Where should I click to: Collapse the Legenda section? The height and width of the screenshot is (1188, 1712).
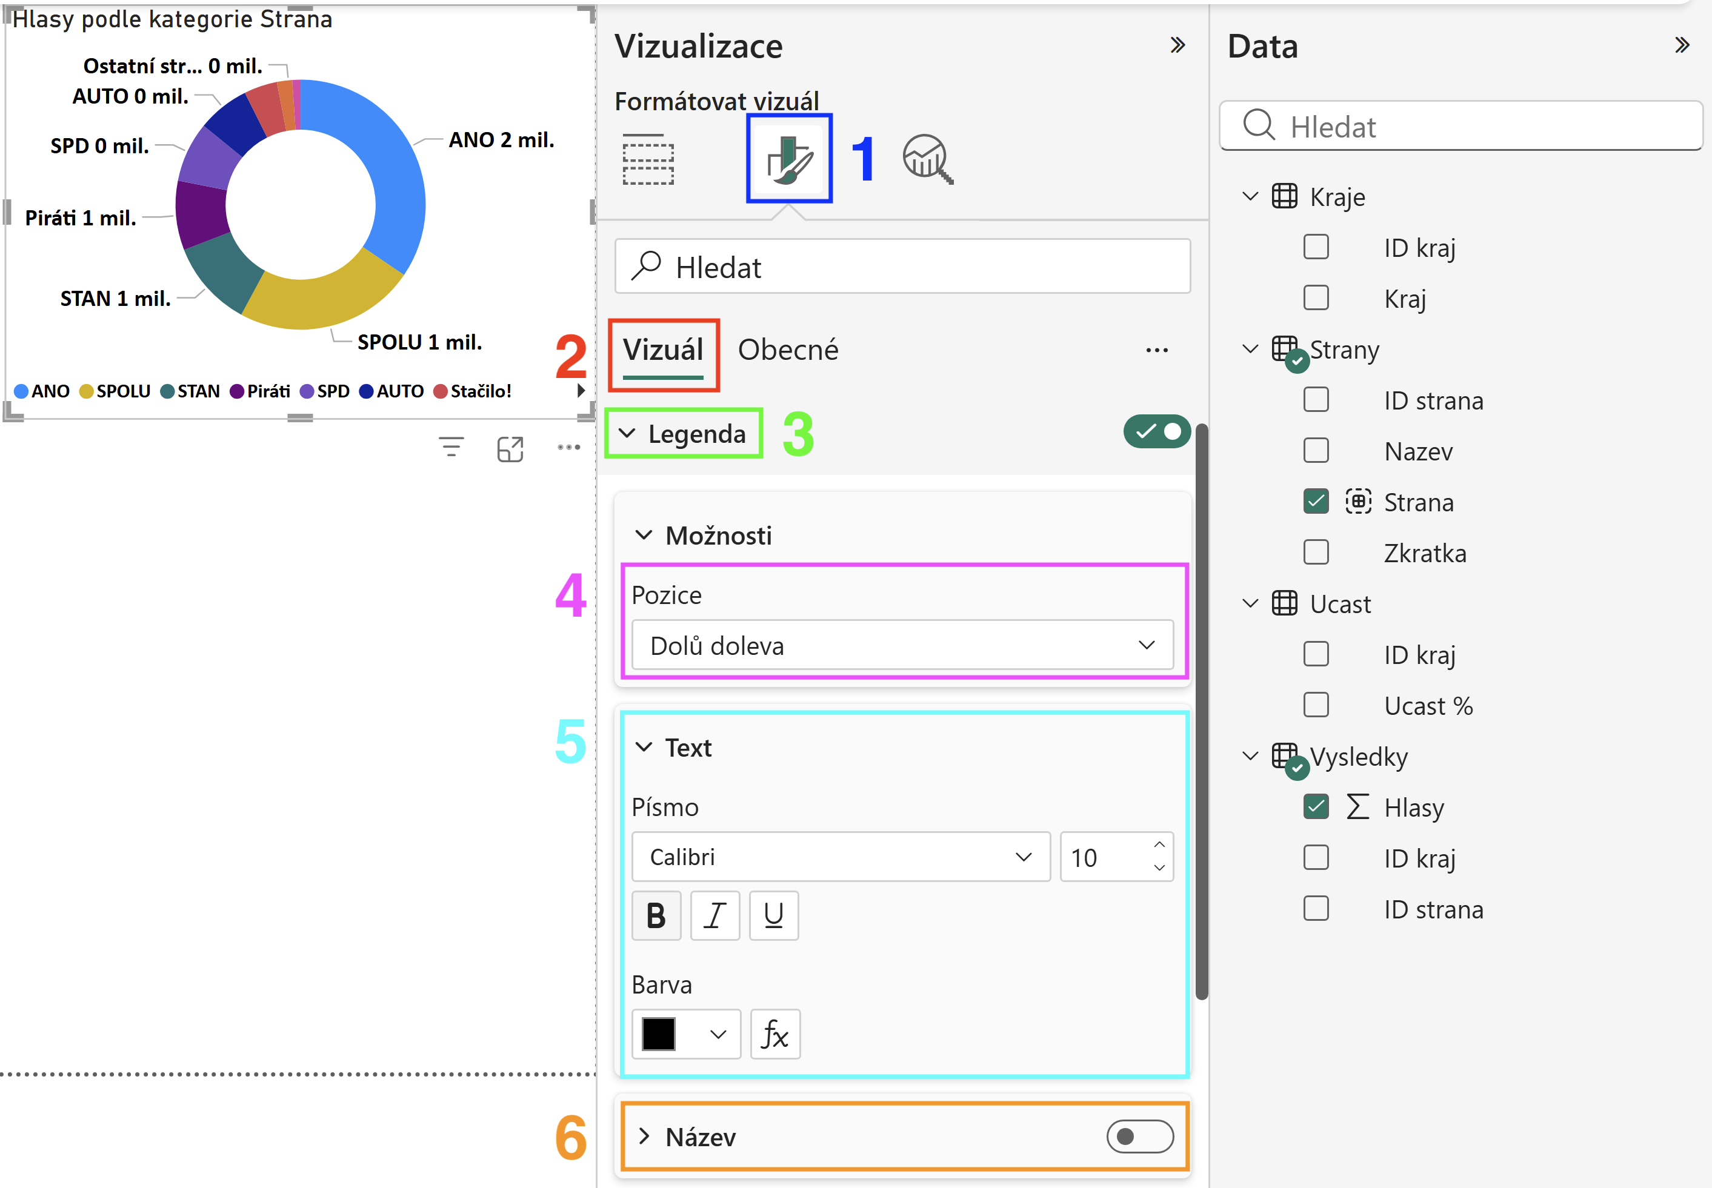pyautogui.click(x=627, y=433)
